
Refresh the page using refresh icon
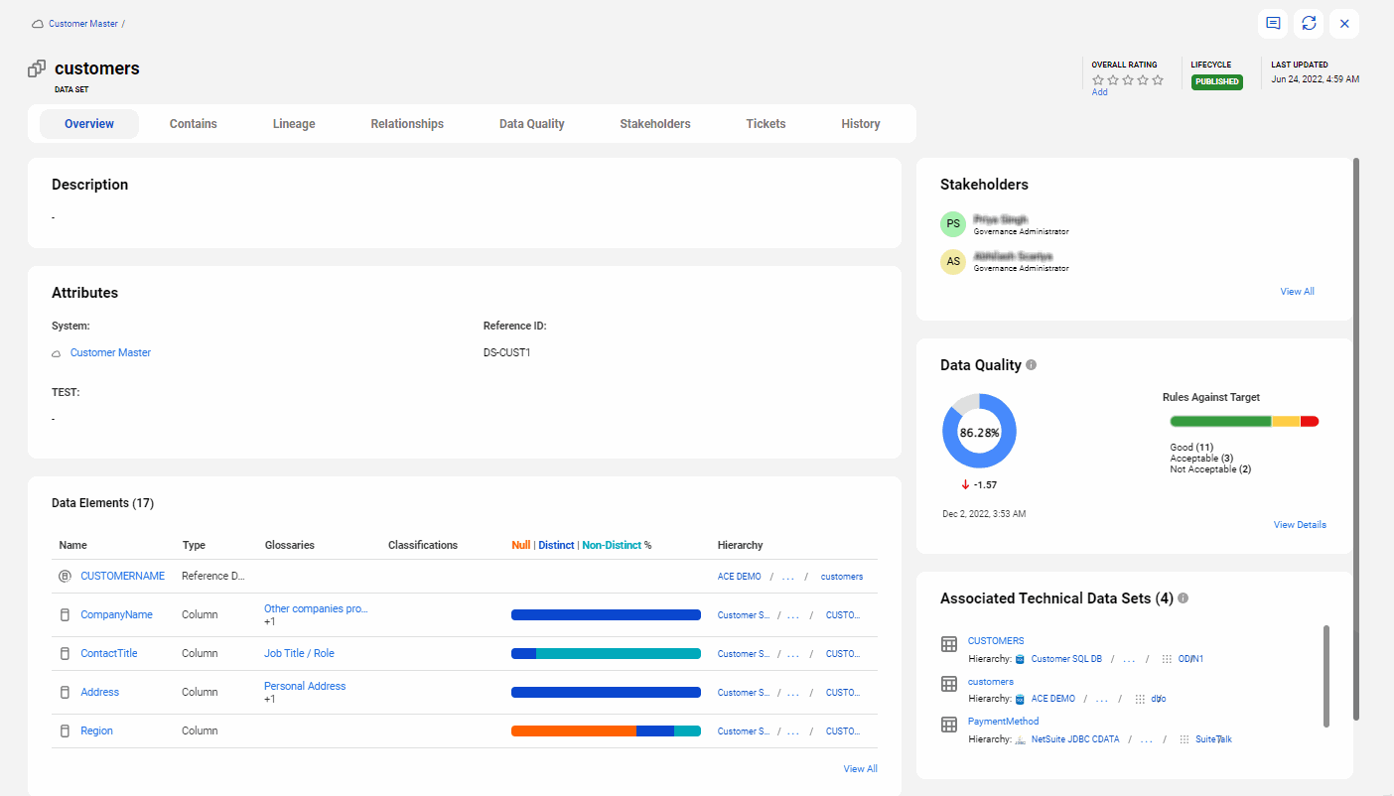(1309, 24)
